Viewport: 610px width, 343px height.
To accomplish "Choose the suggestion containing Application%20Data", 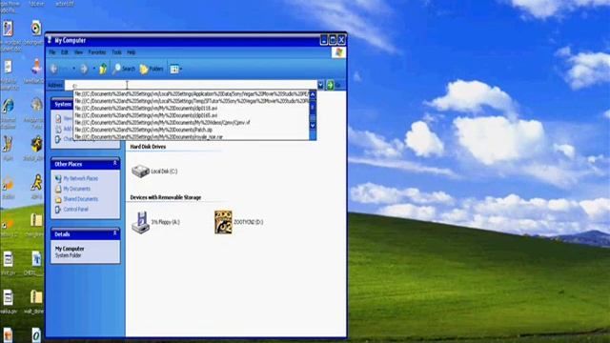I will click(192, 93).
